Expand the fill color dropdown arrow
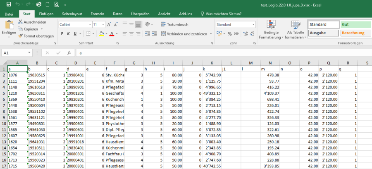Screen dimensions: 372x169 106,33
